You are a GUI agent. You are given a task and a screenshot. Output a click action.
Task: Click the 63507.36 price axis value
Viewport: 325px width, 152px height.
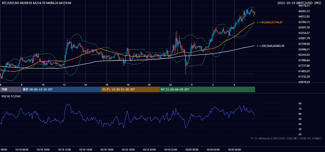(304, 27)
